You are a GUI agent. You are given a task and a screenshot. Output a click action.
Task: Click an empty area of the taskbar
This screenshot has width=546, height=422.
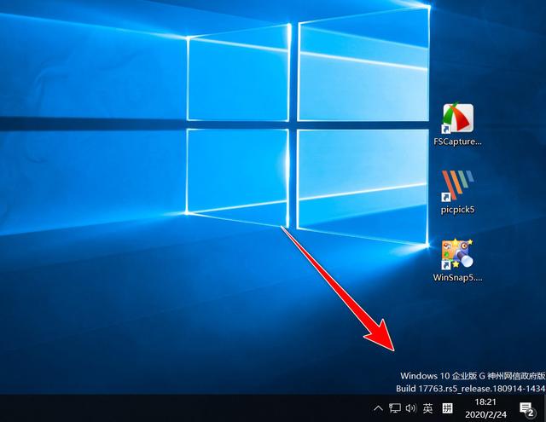tap(171, 408)
